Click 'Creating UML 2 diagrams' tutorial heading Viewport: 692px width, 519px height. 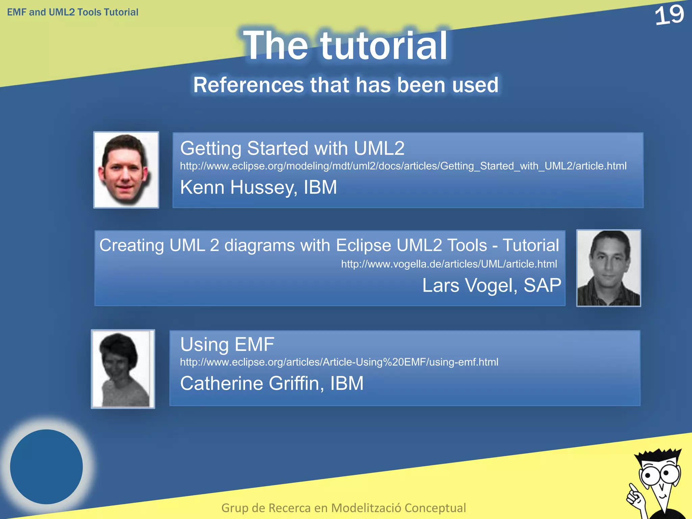tap(329, 245)
